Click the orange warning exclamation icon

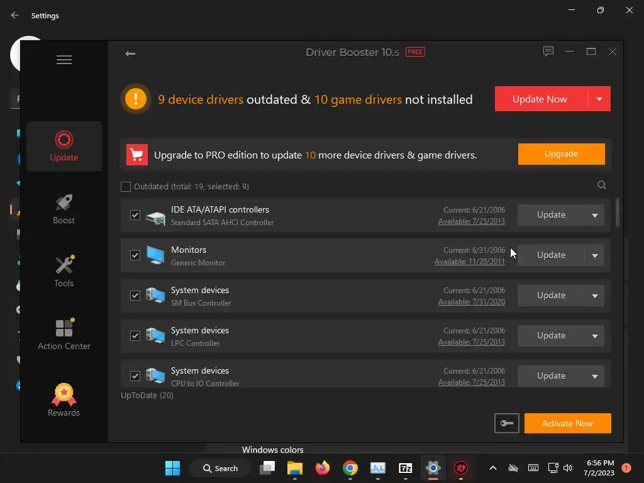pyautogui.click(x=136, y=99)
